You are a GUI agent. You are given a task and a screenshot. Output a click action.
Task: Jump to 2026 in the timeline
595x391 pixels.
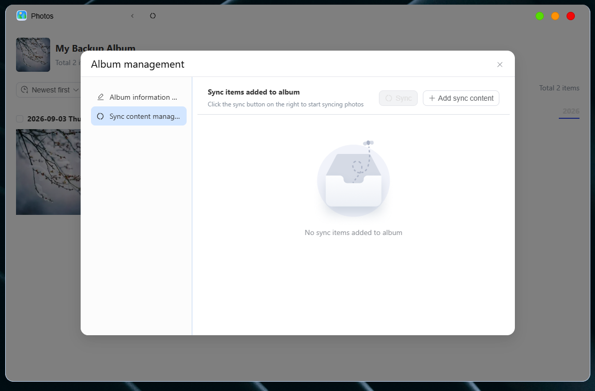coord(571,111)
